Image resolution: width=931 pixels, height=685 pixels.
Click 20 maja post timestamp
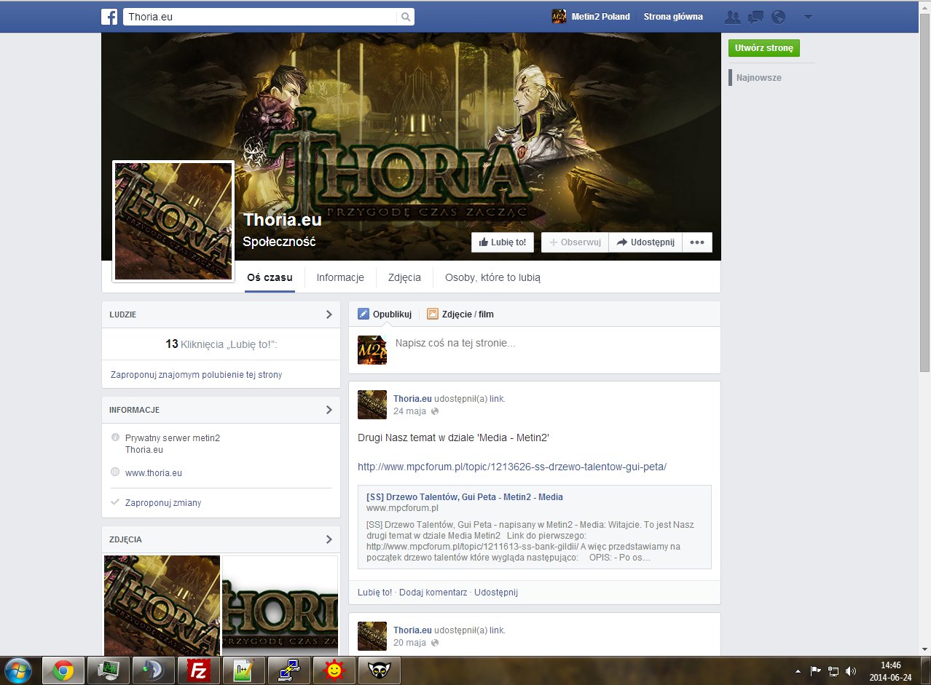click(409, 643)
